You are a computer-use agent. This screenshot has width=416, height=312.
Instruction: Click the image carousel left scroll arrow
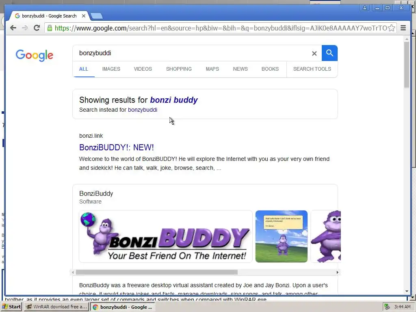73,272
